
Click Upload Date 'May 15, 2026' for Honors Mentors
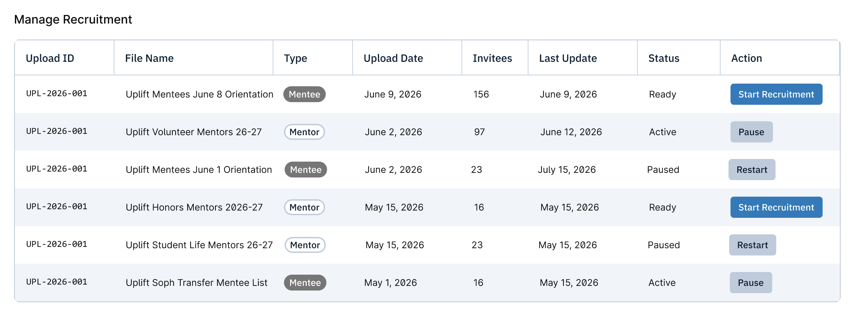pos(394,207)
